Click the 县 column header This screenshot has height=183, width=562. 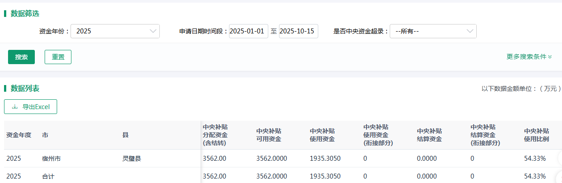click(x=125, y=135)
